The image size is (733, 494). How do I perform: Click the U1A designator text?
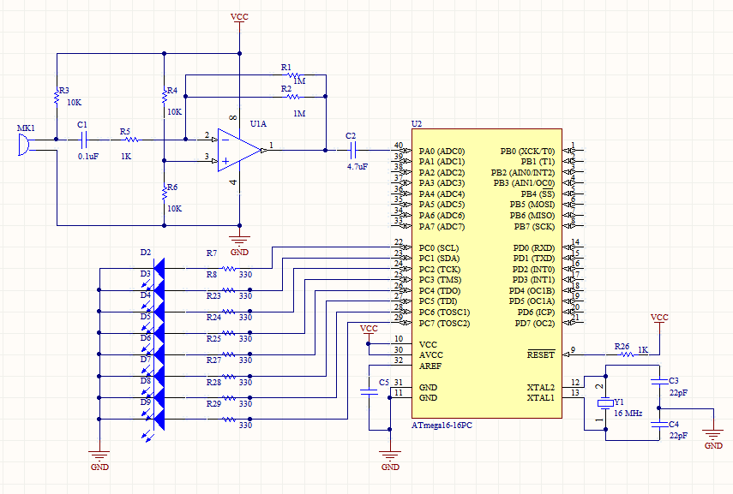coord(258,124)
